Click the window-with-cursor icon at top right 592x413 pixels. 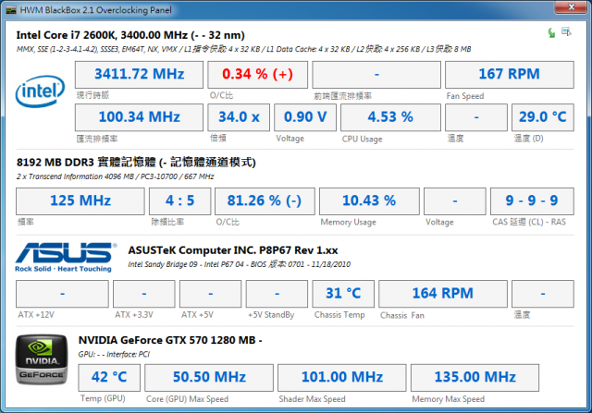566,31
